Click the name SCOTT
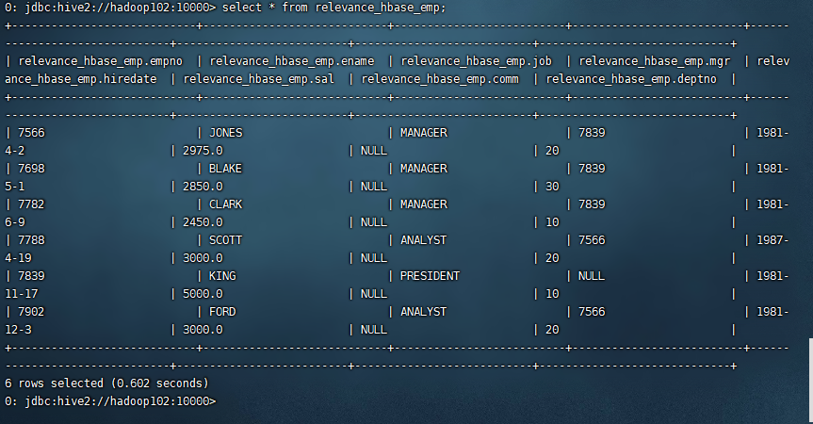Image resolution: width=813 pixels, height=424 pixels. coord(225,240)
